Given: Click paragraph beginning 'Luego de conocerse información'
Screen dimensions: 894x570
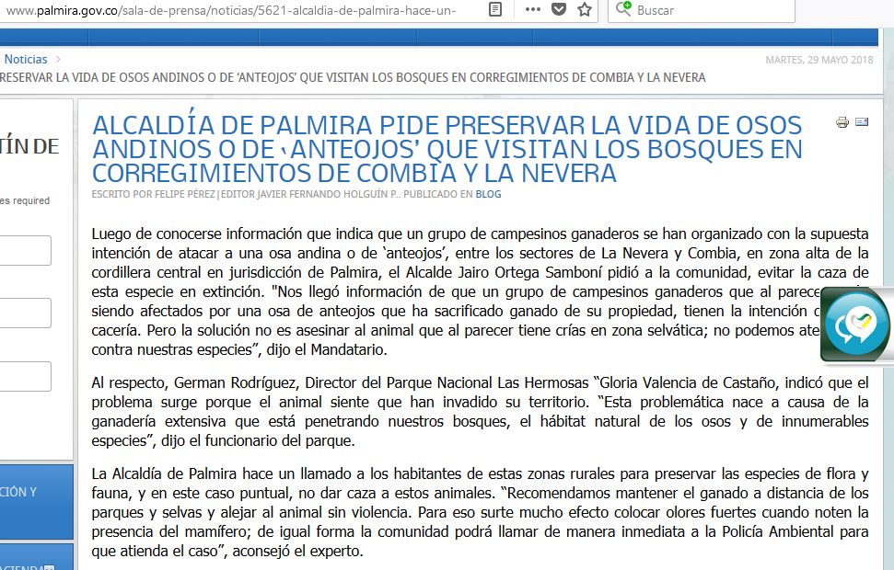Looking at the screenshot, I should tap(480, 291).
